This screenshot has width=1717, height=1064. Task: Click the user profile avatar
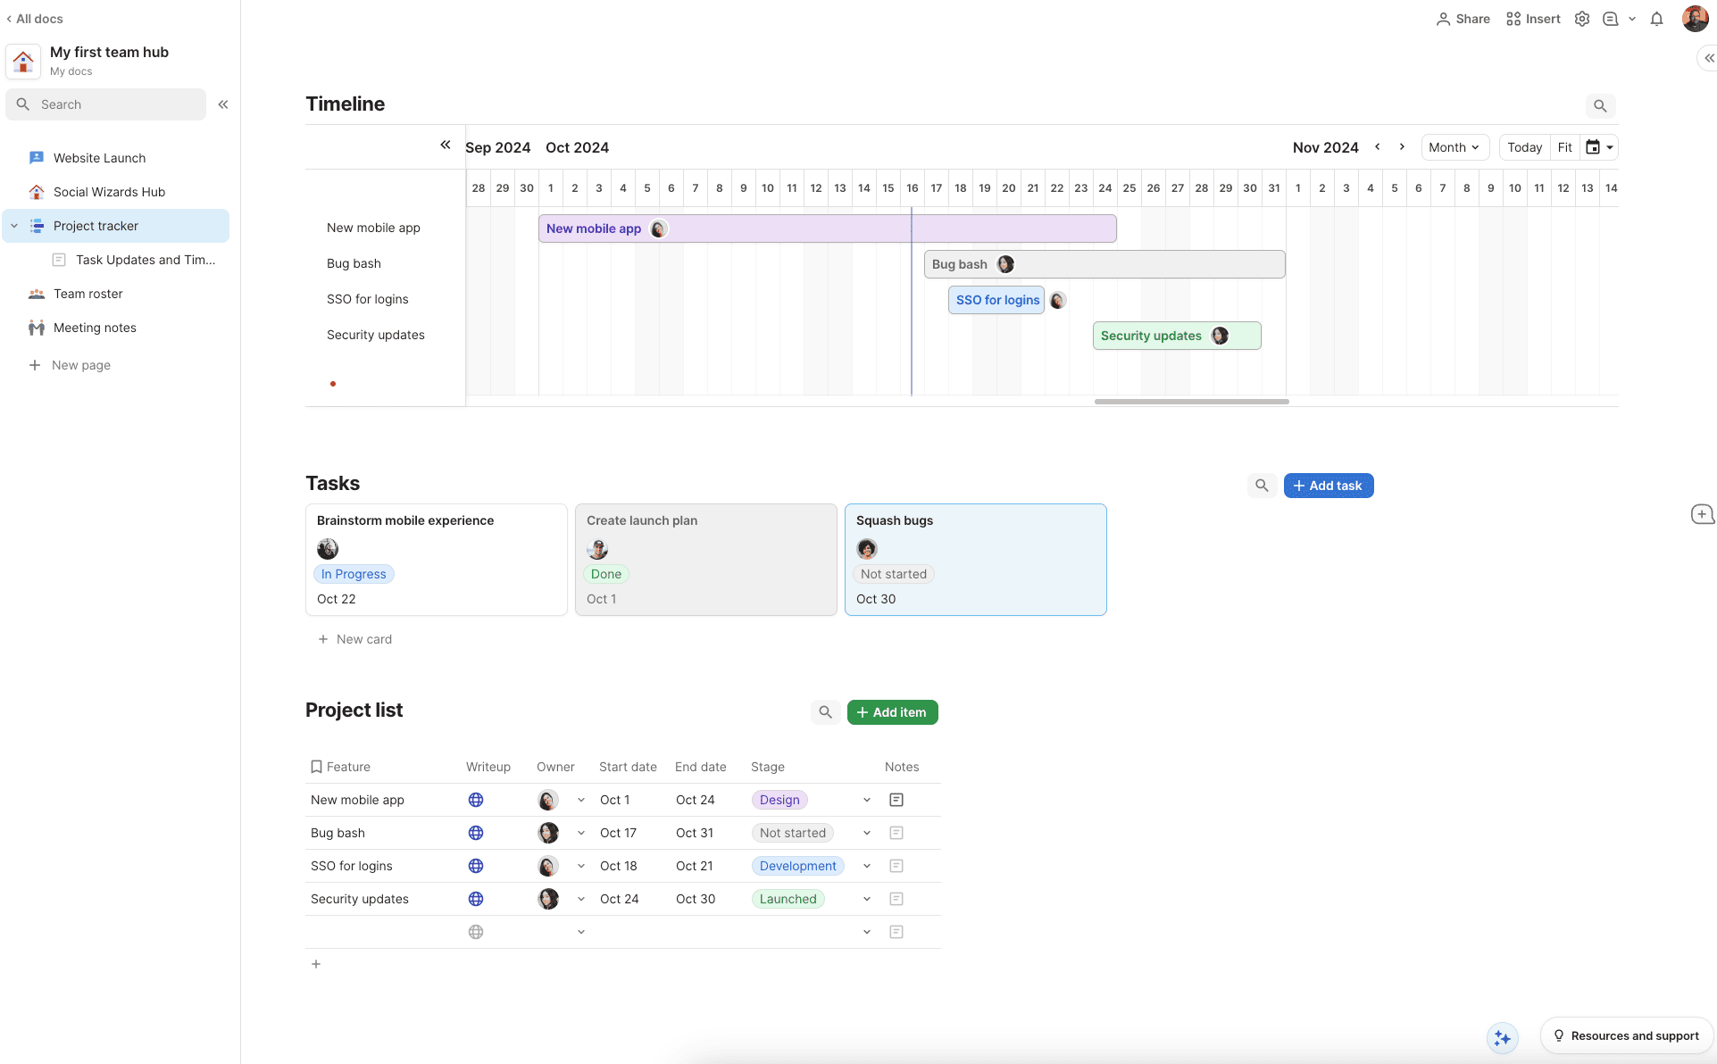[x=1695, y=19]
